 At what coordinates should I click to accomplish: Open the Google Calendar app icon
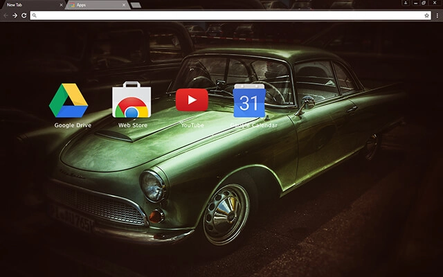[x=249, y=100]
